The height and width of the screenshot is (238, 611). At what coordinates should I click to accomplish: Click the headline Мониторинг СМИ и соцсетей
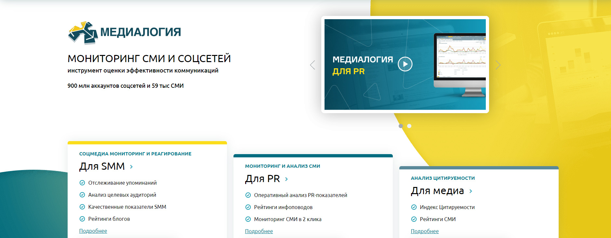click(x=149, y=59)
